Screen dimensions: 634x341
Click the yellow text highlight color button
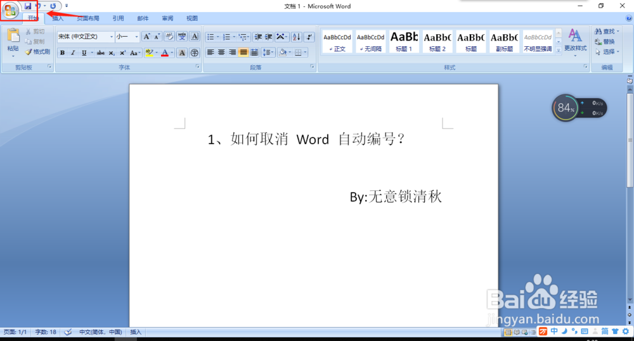point(149,53)
